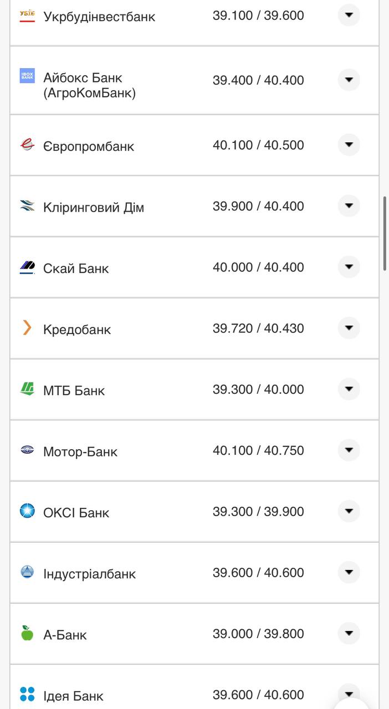
Task: Expand the Мотор-Банк rate details
Action: click(349, 450)
